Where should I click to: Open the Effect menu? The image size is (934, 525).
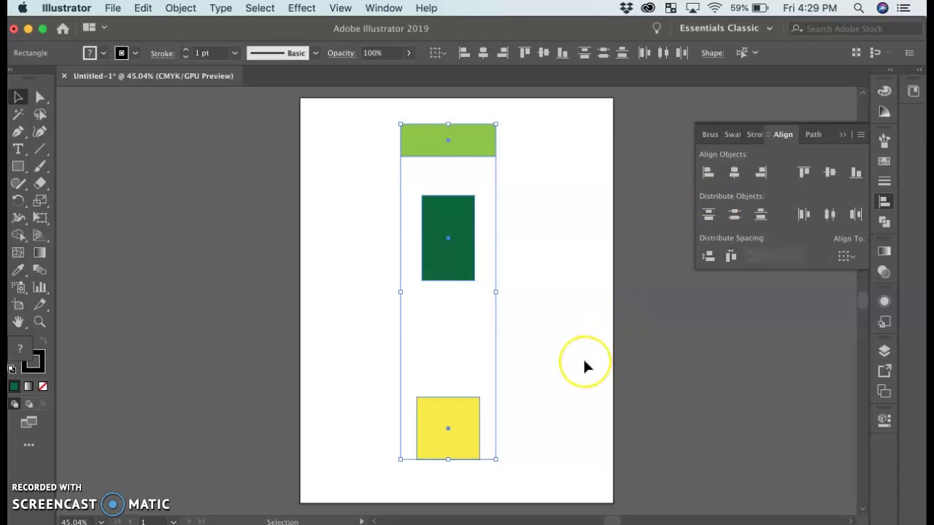click(301, 8)
